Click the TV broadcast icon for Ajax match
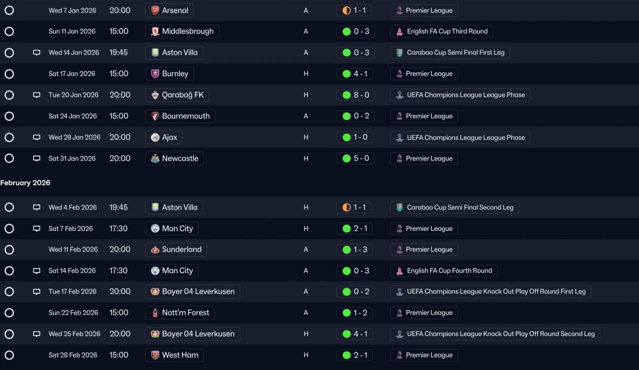639x370 pixels. click(36, 138)
